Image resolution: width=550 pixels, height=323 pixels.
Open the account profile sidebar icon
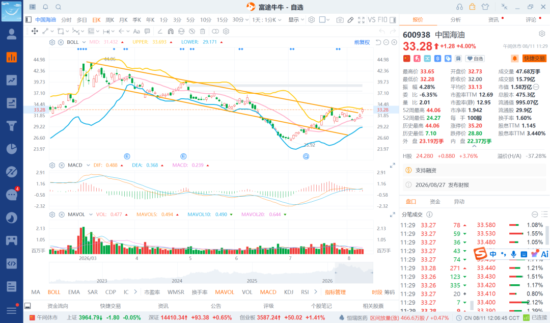(12, 34)
